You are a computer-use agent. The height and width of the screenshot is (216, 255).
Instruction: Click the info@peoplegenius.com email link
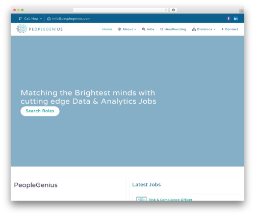71,19
